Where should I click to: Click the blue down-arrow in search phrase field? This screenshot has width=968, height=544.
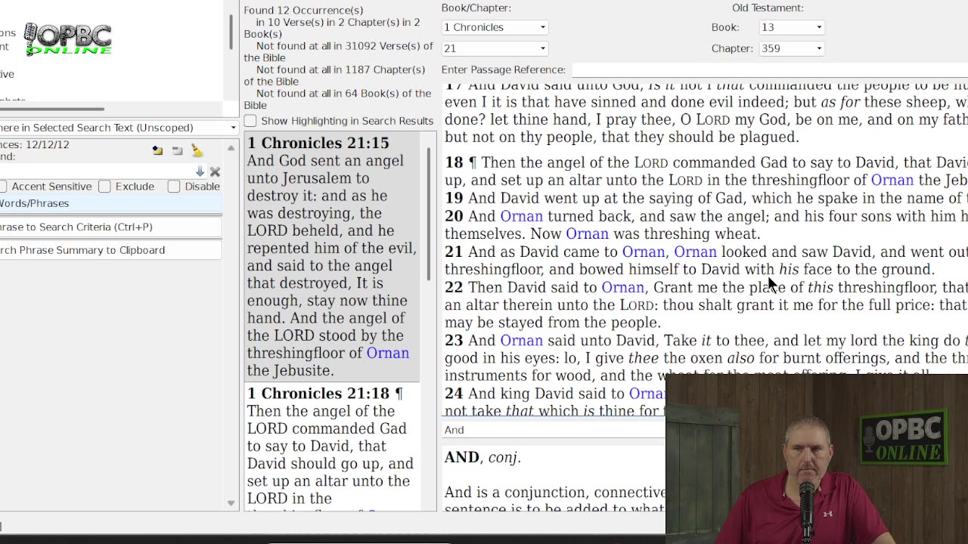pyautogui.click(x=200, y=172)
